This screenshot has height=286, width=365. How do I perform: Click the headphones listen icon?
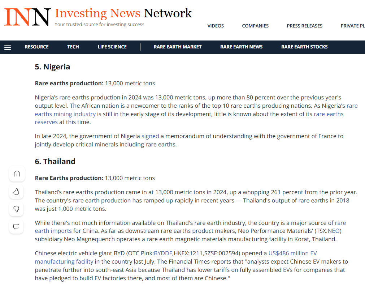tap(17, 174)
